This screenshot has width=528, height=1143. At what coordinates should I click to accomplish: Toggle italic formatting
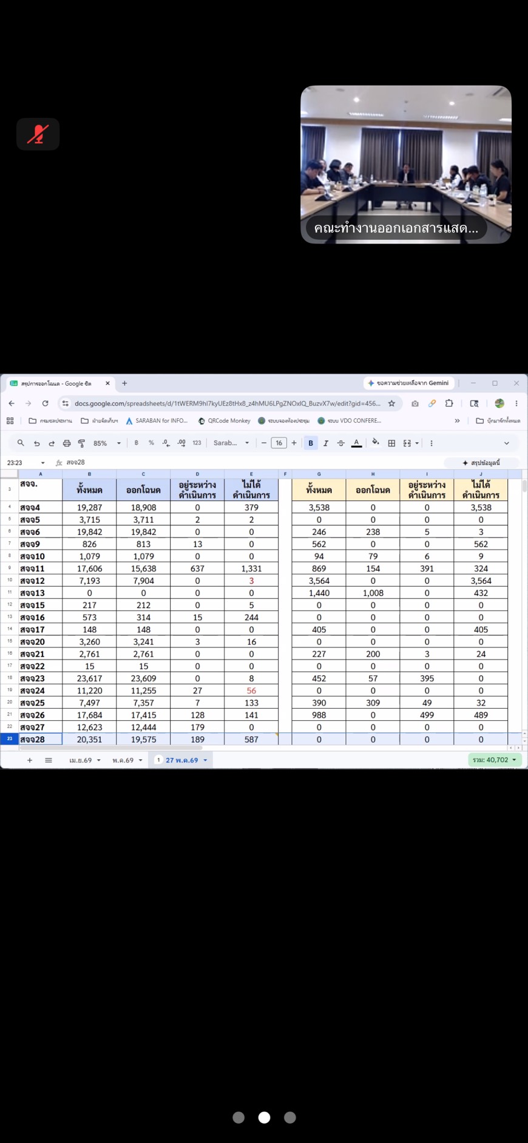(x=326, y=443)
